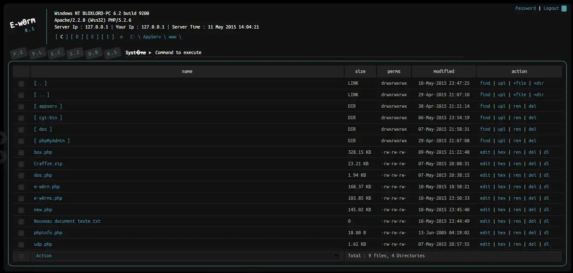Sort by the modified column header
This screenshot has height=273, width=573.
tap(444, 71)
